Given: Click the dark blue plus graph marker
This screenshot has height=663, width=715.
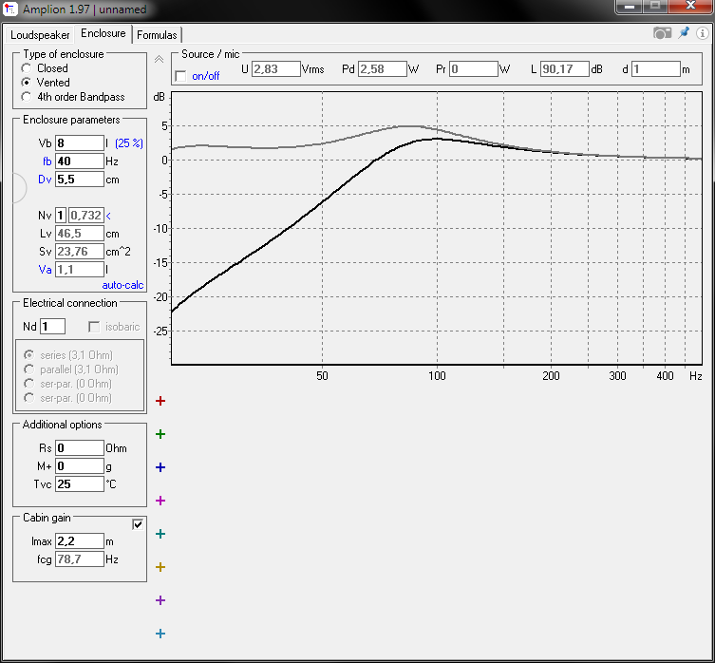Looking at the screenshot, I should tap(160, 467).
